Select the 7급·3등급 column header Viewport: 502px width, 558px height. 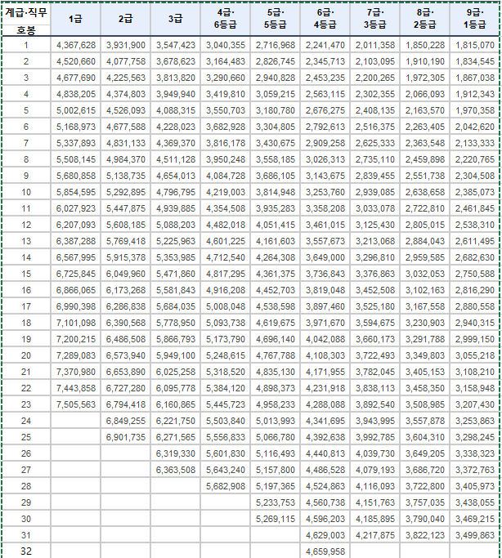(x=374, y=19)
